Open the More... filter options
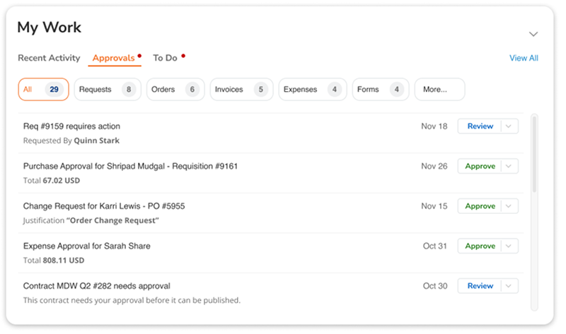Image resolution: width=566 pixels, height=334 pixels. pyautogui.click(x=439, y=90)
